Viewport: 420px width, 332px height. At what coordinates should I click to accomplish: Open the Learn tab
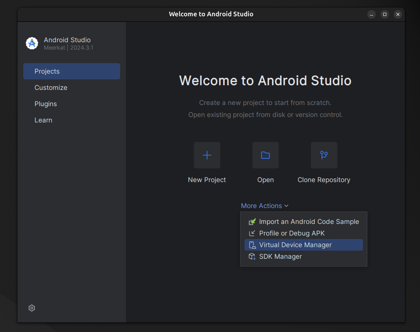[72, 120]
